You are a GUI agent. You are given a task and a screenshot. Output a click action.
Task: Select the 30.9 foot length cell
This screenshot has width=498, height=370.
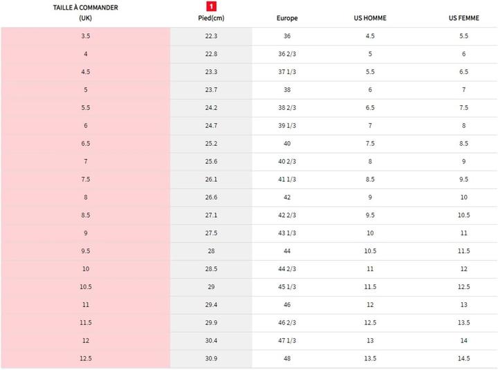tap(211, 359)
